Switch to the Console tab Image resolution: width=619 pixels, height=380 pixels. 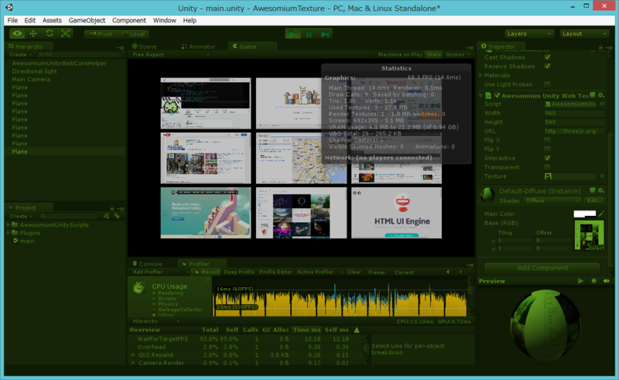tap(147, 264)
